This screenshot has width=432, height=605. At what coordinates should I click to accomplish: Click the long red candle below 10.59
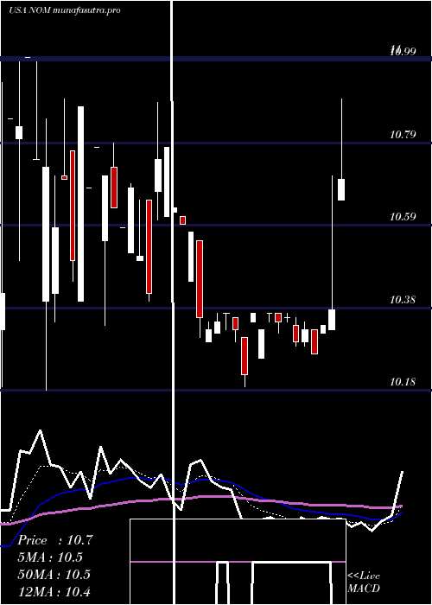pyautogui.click(x=200, y=279)
